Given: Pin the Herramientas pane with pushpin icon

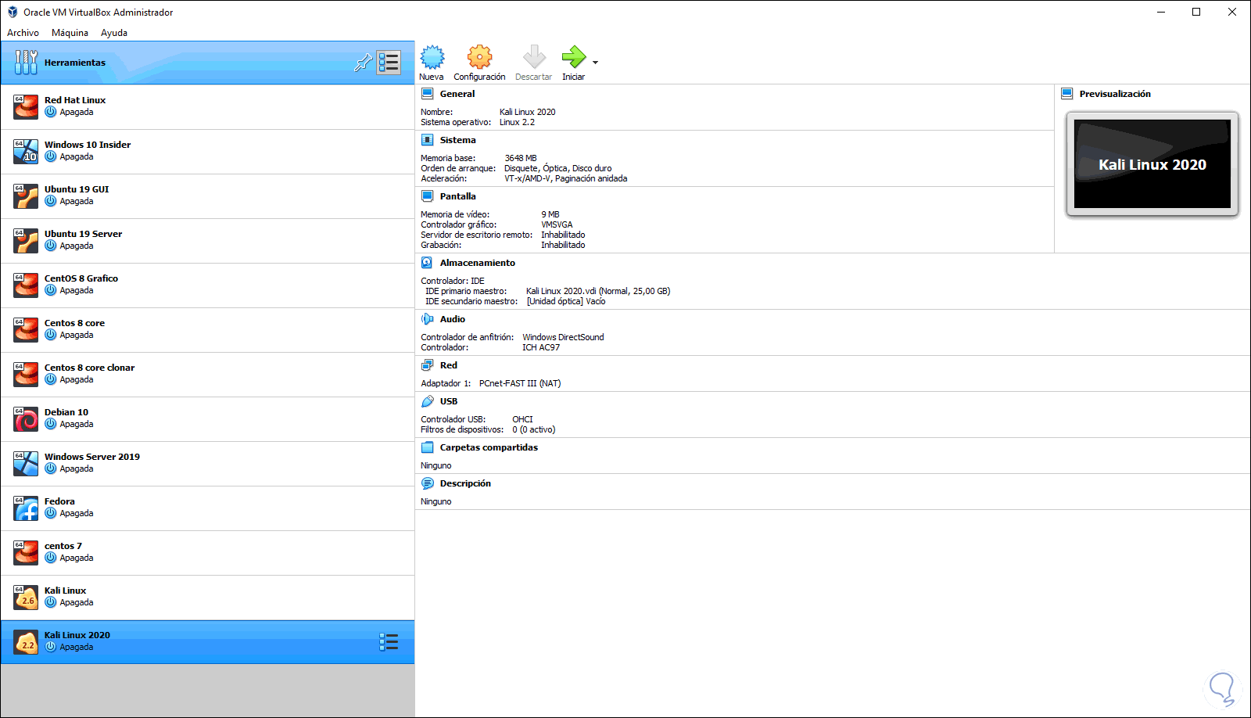Looking at the screenshot, I should click(364, 63).
